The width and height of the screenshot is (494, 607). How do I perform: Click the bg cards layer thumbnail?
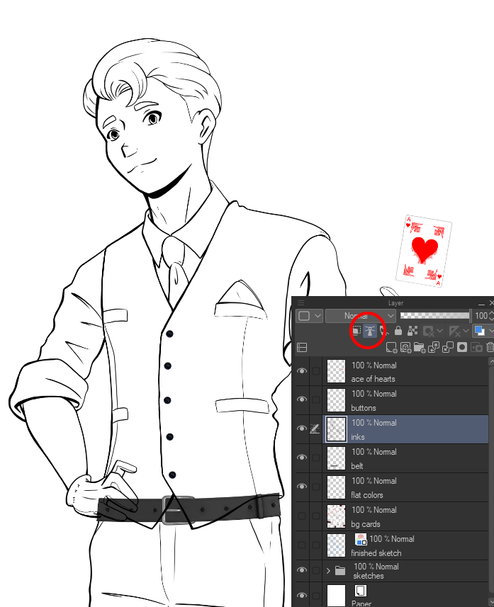[x=336, y=516]
